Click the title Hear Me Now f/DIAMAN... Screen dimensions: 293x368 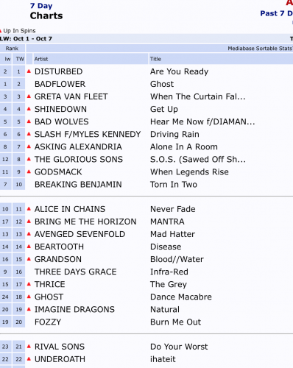click(x=202, y=121)
